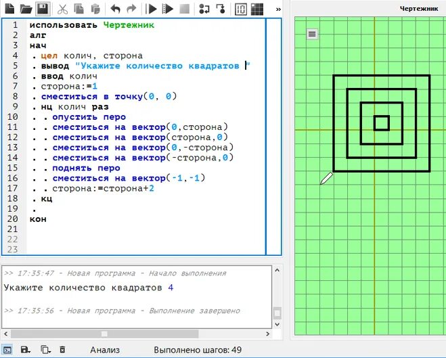Redo the last undone edit
The width and height of the screenshot is (446, 358).
(x=131, y=9)
